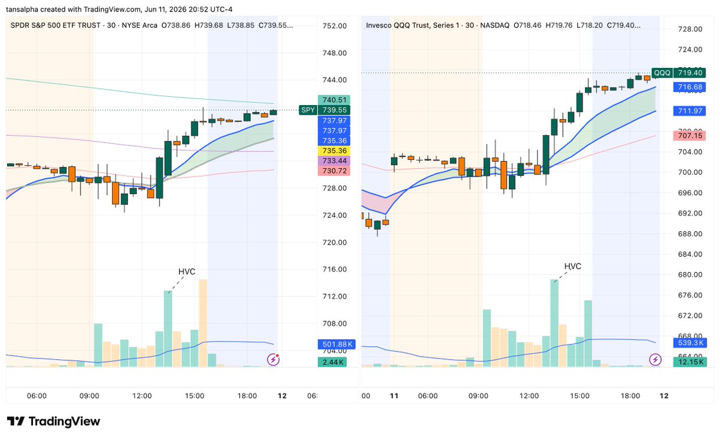This screenshot has height=439, width=720.
Task: Click the 720.00 price level on SPY axis
Action: pyautogui.click(x=335, y=243)
